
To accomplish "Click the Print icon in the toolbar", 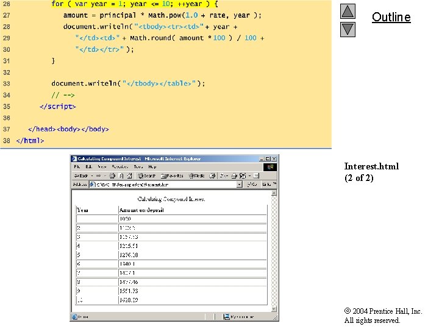I will coord(234,175).
